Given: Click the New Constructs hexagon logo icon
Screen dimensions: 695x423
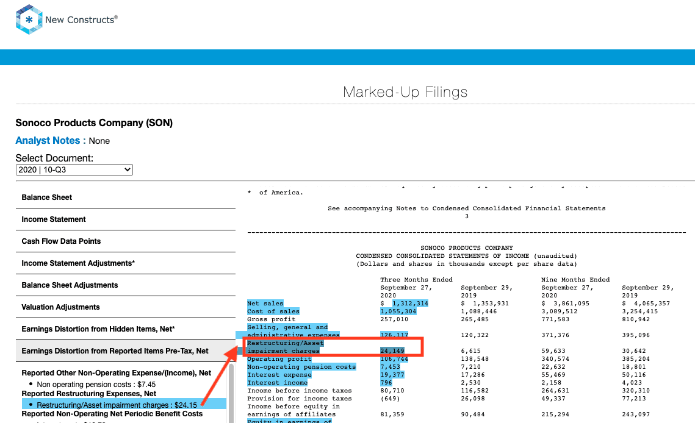Looking at the screenshot, I should (29, 20).
